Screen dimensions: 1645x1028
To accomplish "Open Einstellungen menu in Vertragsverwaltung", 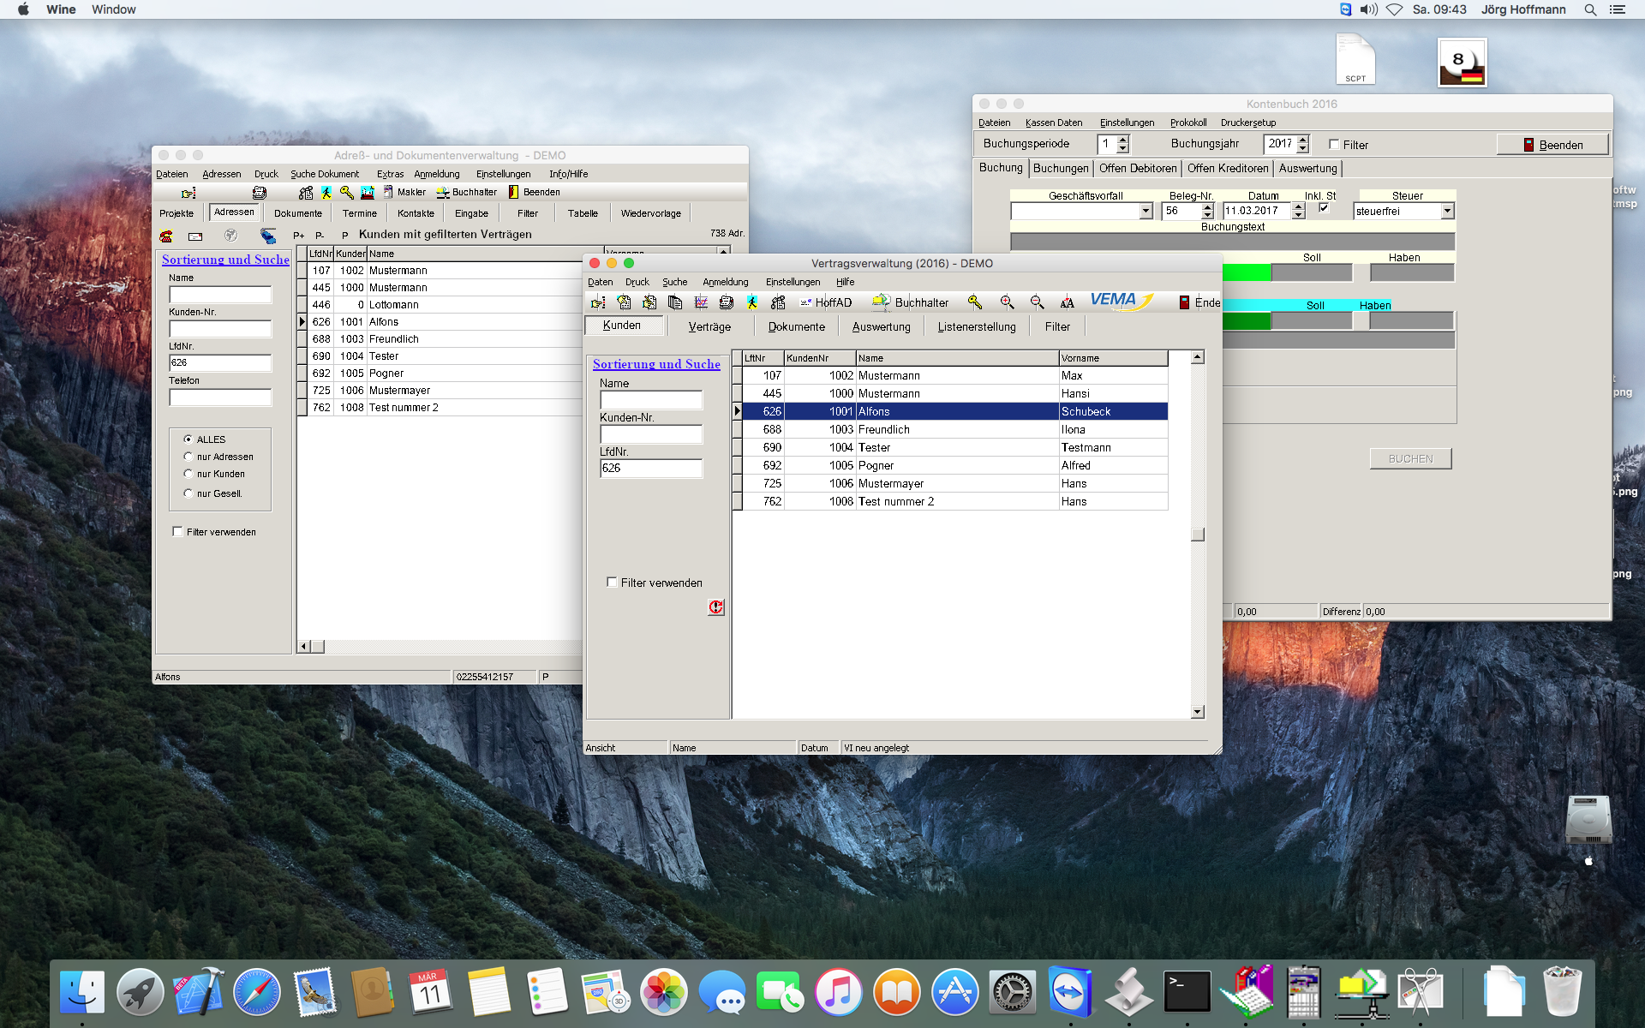I will point(793,282).
